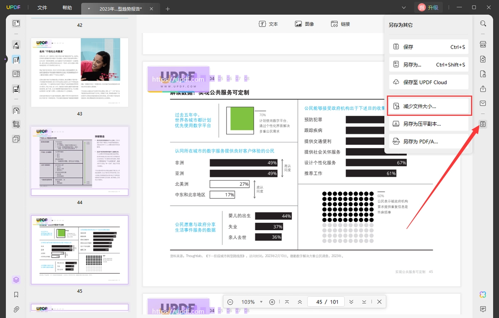Open the UPDF AI assistant icon
This screenshot has height=318, width=499.
point(483,294)
